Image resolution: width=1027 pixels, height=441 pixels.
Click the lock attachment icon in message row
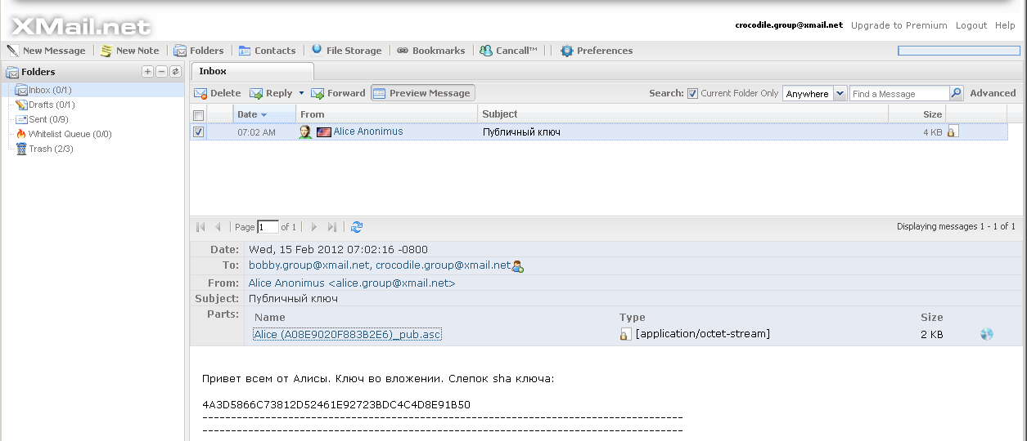pyautogui.click(x=953, y=131)
